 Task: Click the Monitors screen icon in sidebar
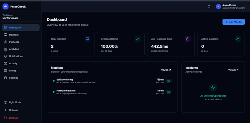pyautogui.click(x=6, y=35)
